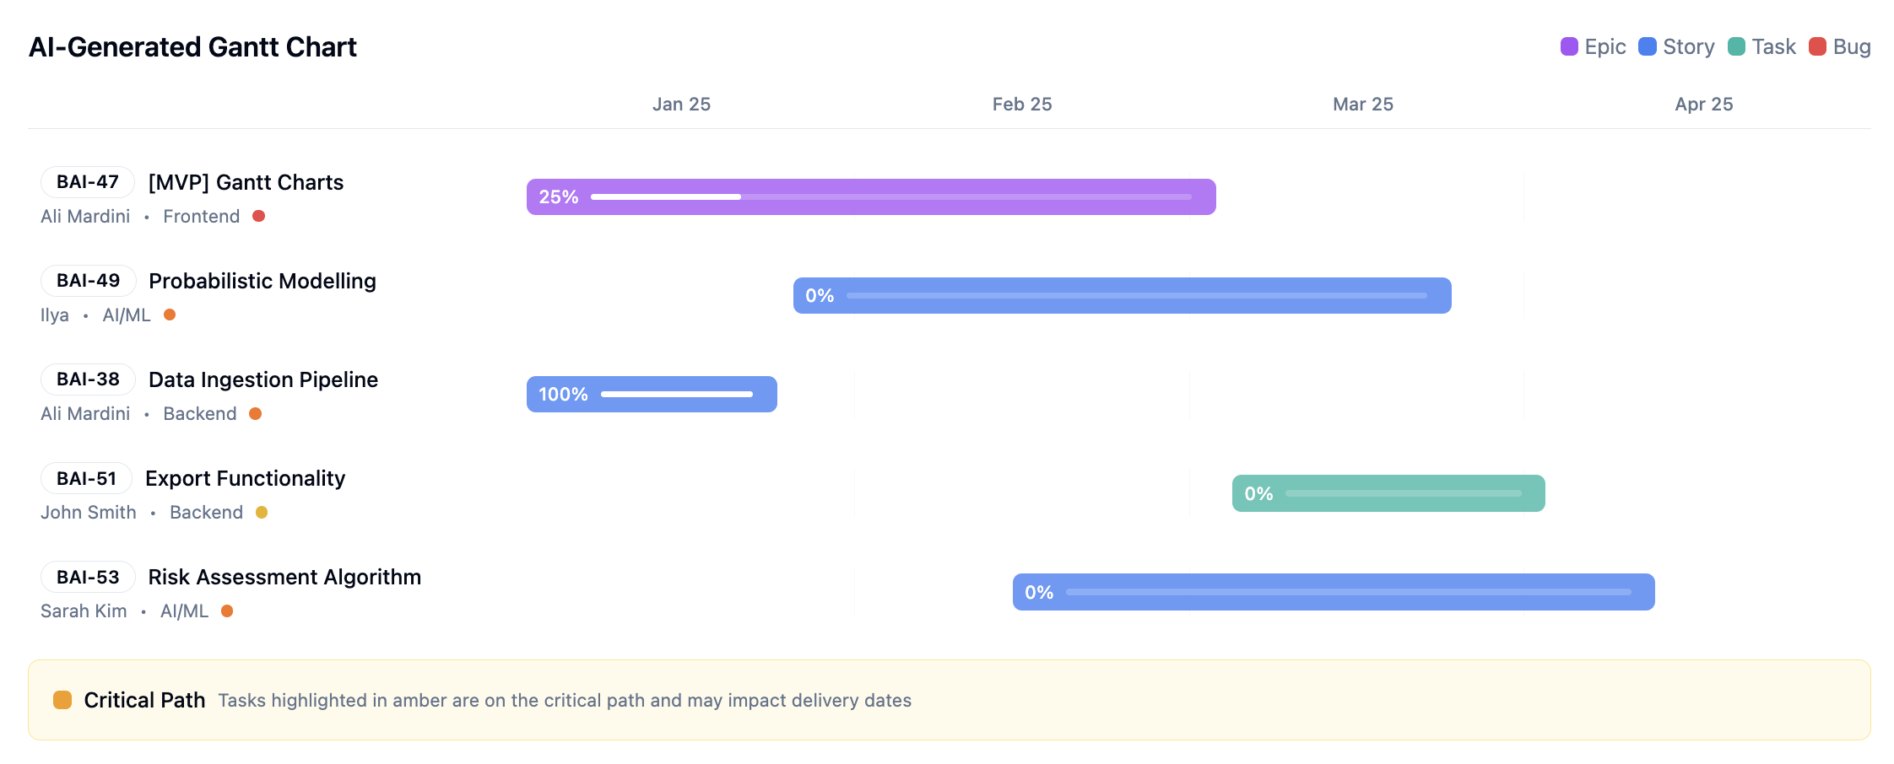Select the Mar 25 month header

coord(1362,104)
